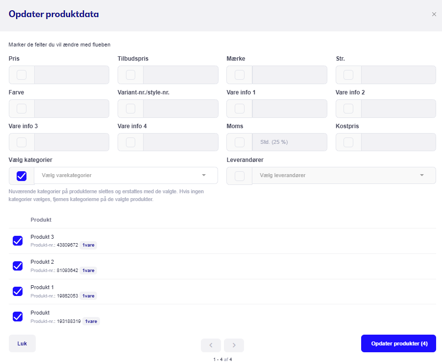This screenshot has width=442, height=364.
Task: Click the 1vare tag on Produkt 1
Action: coord(88,296)
